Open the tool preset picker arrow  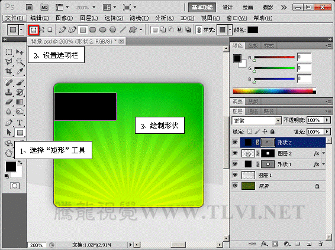coord(21,30)
